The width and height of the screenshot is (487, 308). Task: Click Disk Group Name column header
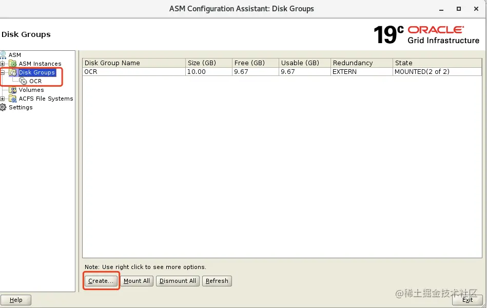134,63
